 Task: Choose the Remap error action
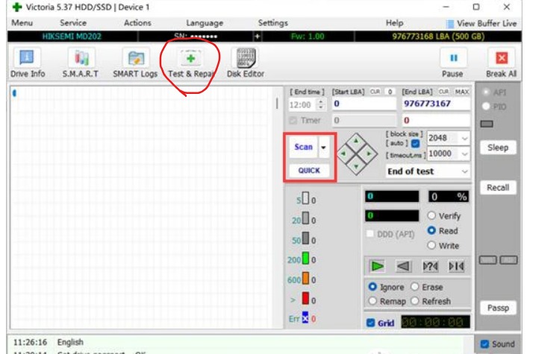[x=374, y=301]
